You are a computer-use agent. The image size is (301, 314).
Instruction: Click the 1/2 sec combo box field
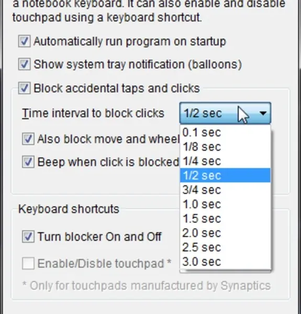(225, 114)
